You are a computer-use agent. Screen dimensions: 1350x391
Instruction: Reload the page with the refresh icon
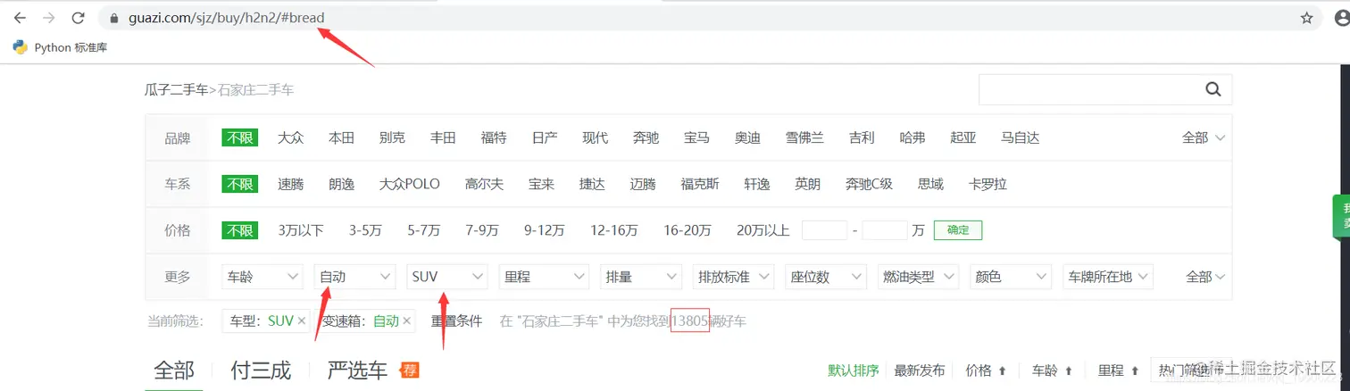click(78, 18)
